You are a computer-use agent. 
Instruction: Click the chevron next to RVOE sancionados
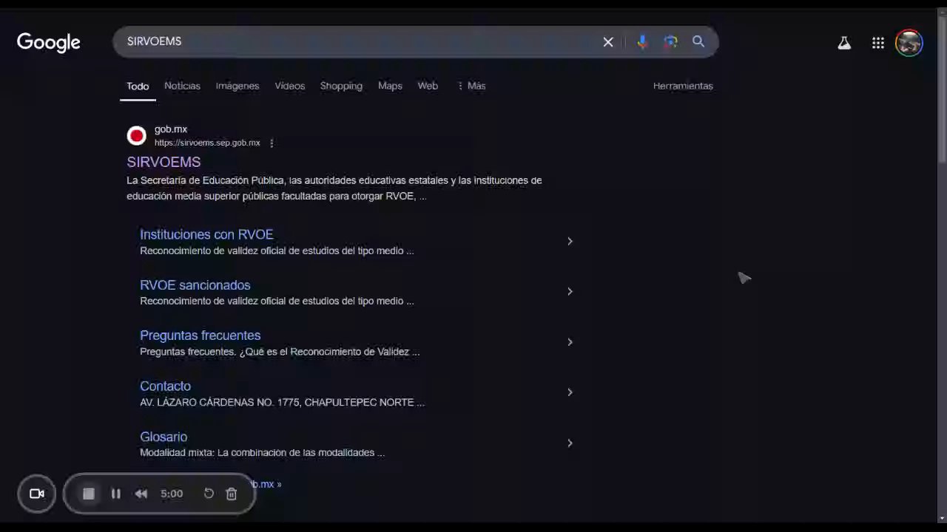(x=570, y=292)
